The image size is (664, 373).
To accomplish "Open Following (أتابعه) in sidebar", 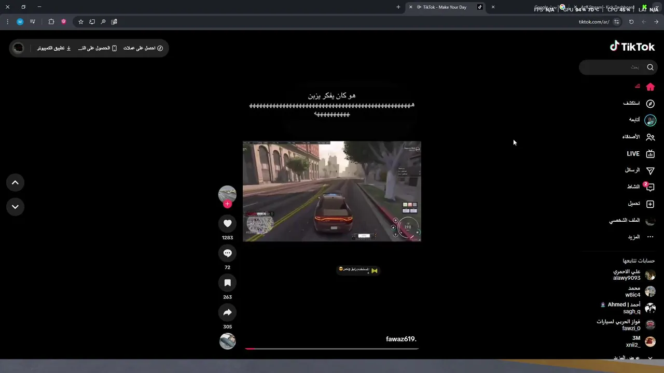I will click(642, 120).
